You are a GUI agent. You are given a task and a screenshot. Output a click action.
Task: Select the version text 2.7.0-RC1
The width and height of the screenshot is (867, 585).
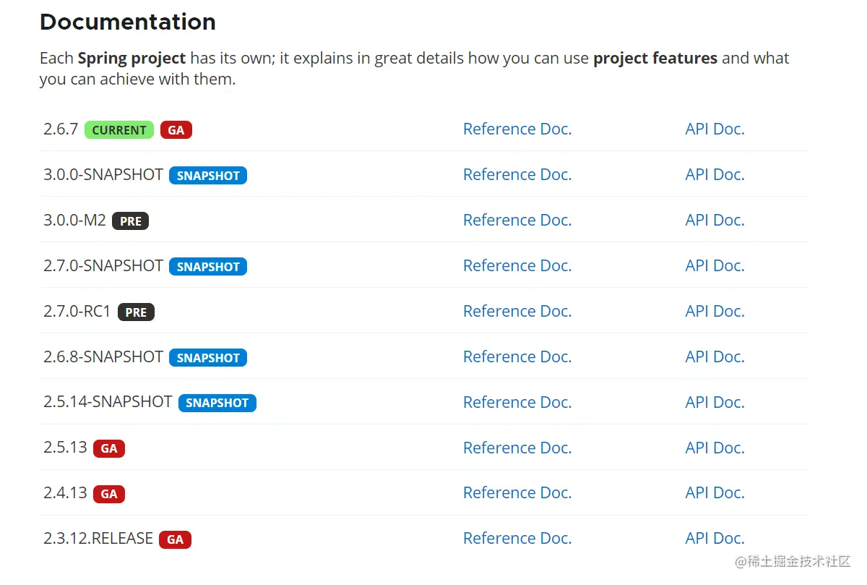tap(77, 312)
